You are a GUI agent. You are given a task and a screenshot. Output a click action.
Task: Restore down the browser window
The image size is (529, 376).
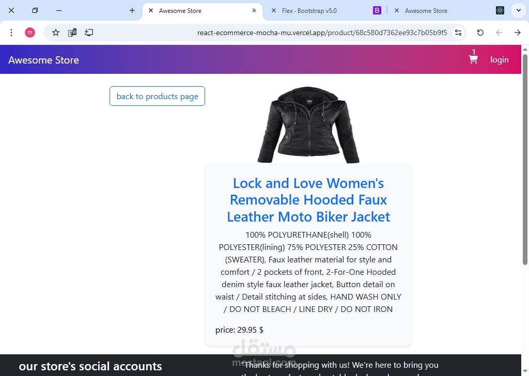point(35,10)
